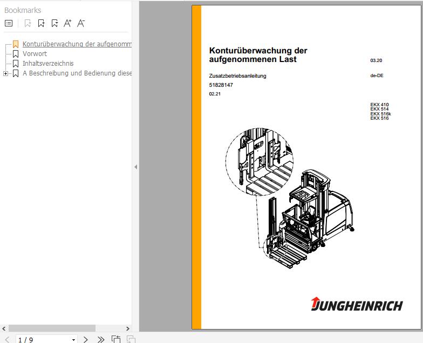Open the A Beschreibung und Bedienung bookmark
The image size is (423, 343).
pyautogui.click(x=77, y=73)
